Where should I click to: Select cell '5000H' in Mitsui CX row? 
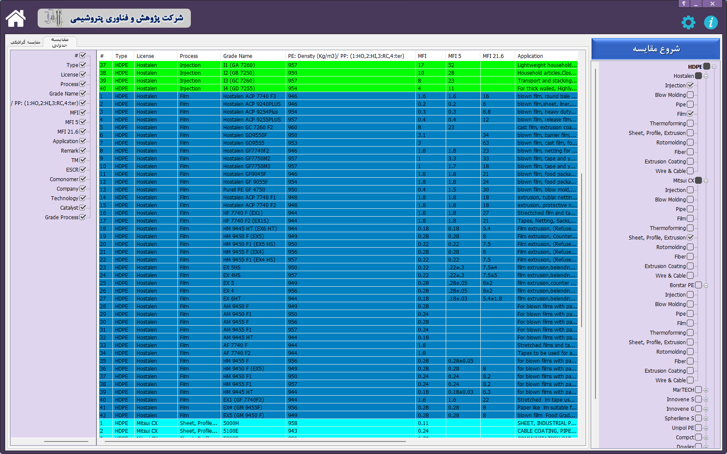pyautogui.click(x=253, y=423)
